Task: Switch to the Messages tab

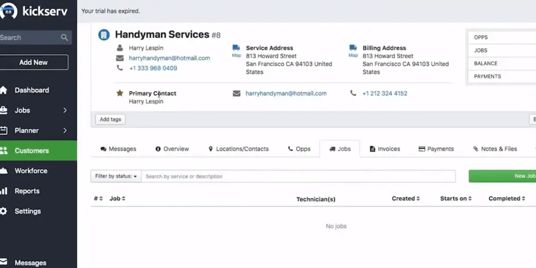Action: (x=118, y=149)
